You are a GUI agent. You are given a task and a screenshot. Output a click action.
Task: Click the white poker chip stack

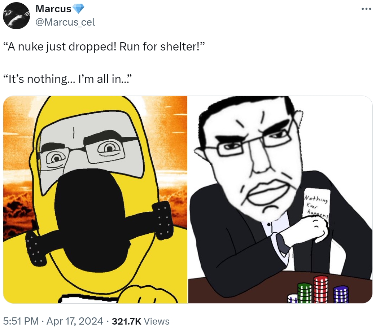pyautogui.click(x=293, y=299)
